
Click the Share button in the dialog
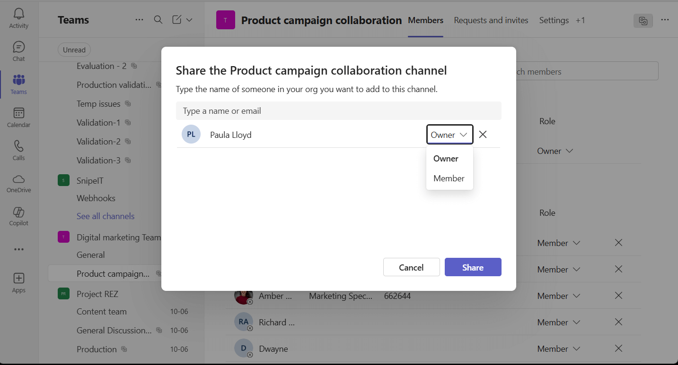(473, 267)
